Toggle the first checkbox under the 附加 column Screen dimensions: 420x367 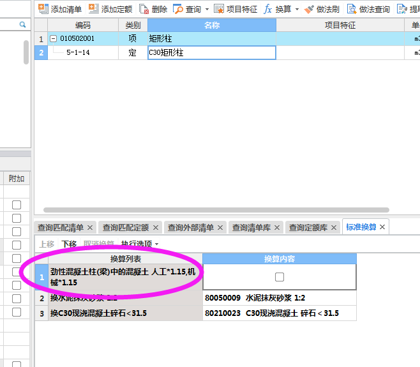pyautogui.click(x=17, y=205)
